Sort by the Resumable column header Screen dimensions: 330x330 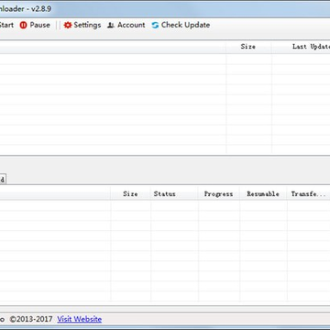coord(263,194)
